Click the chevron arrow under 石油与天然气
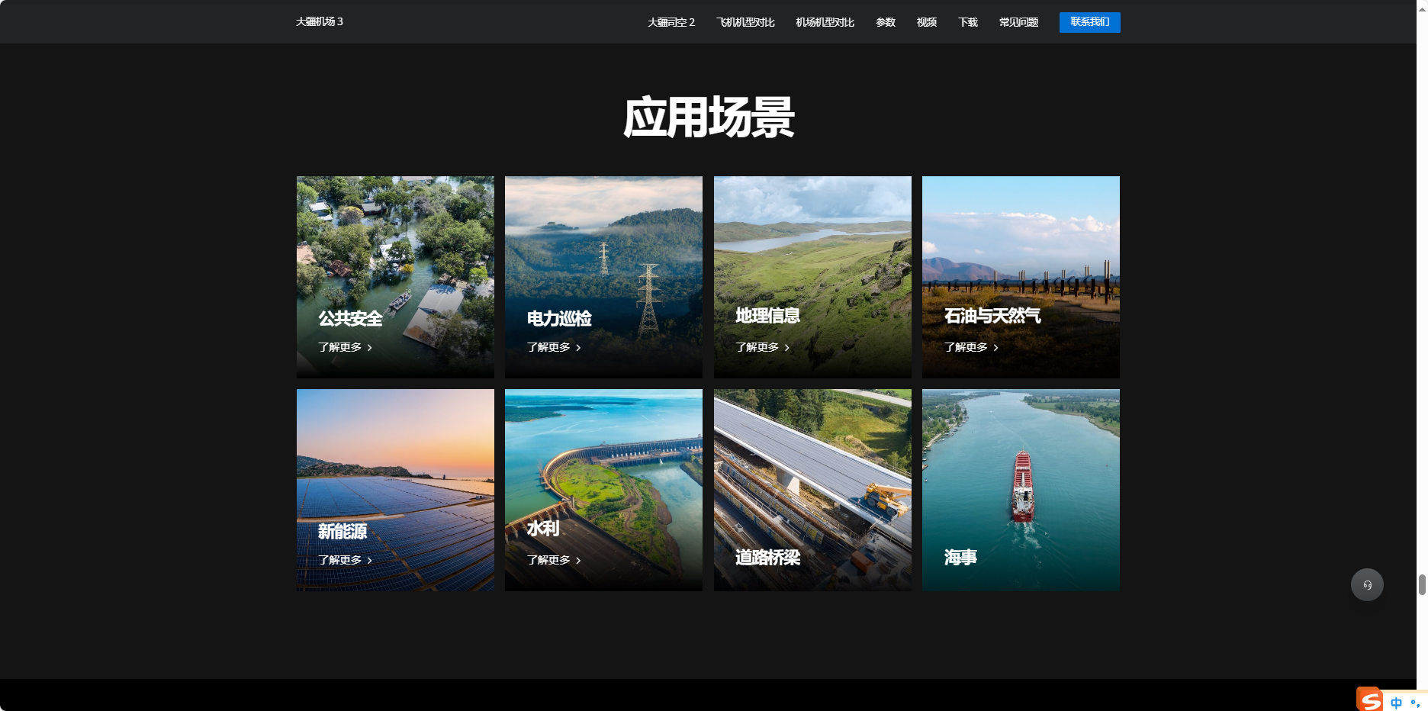The width and height of the screenshot is (1428, 711). 995,348
